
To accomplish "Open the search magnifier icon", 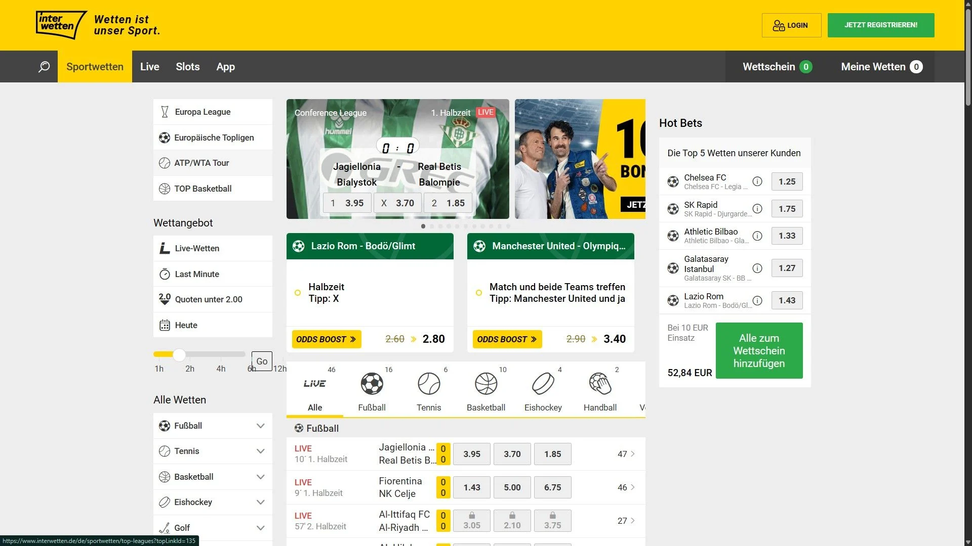I will [44, 67].
